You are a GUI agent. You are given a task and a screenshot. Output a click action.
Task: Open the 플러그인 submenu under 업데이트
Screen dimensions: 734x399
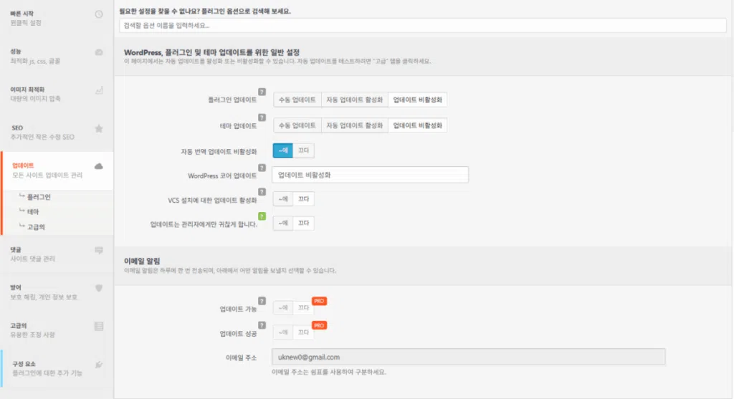pos(39,196)
